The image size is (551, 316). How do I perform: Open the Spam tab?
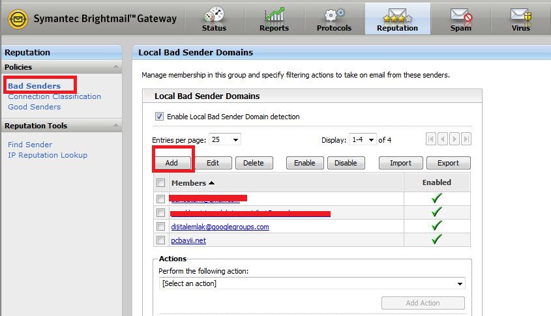click(x=461, y=19)
